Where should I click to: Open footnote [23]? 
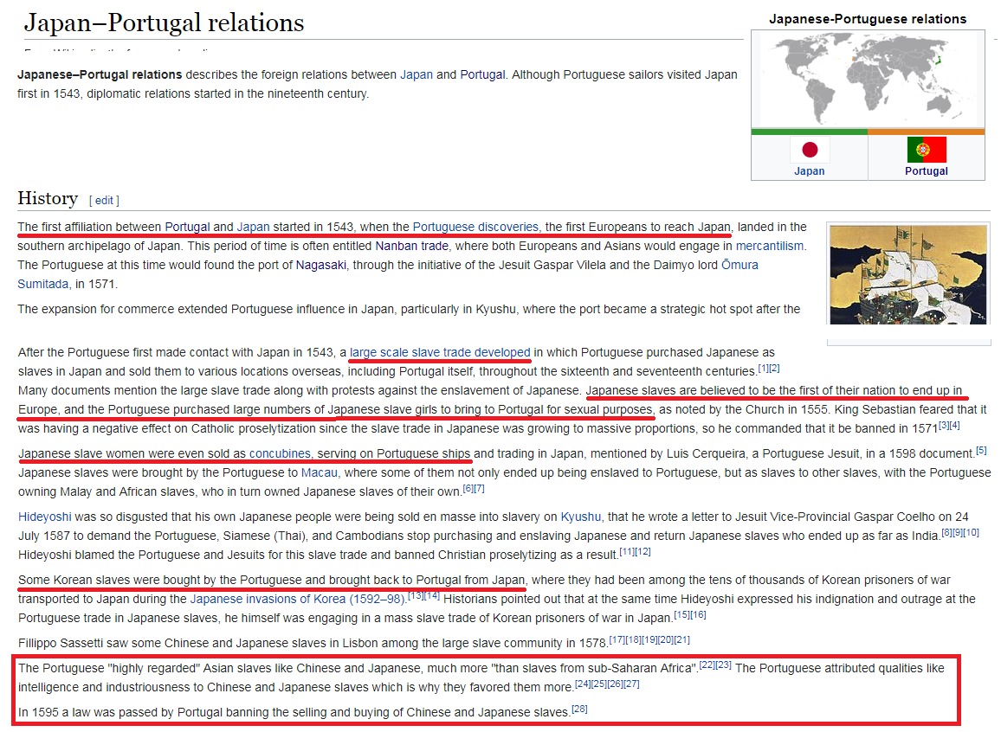tap(723, 665)
